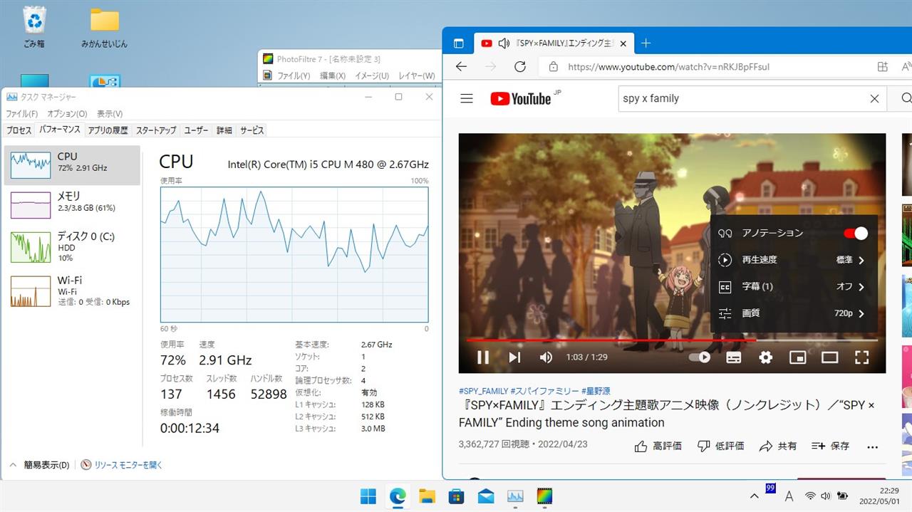Image resolution: width=912 pixels, height=512 pixels.
Task: Open the player settings gear
Action: click(x=766, y=357)
